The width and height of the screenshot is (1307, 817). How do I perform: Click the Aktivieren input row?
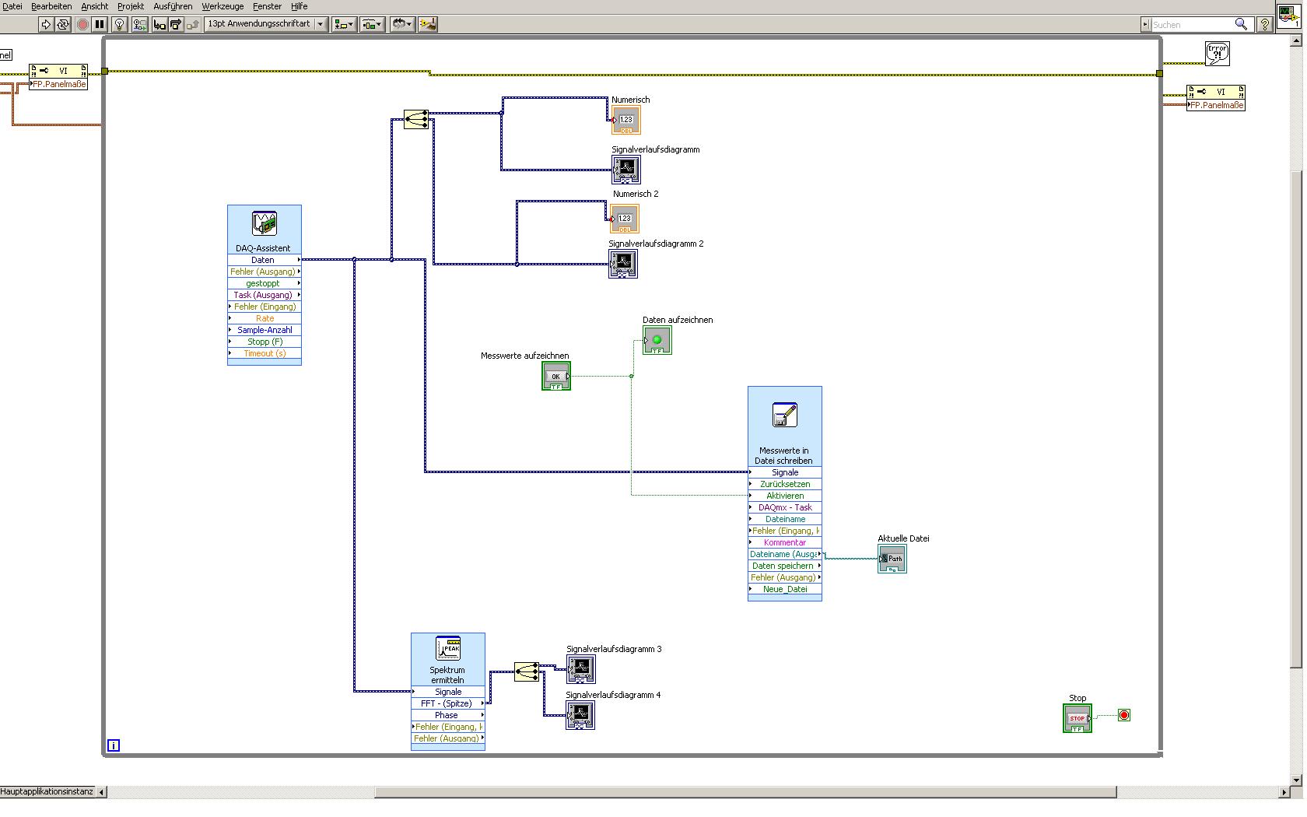785,496
